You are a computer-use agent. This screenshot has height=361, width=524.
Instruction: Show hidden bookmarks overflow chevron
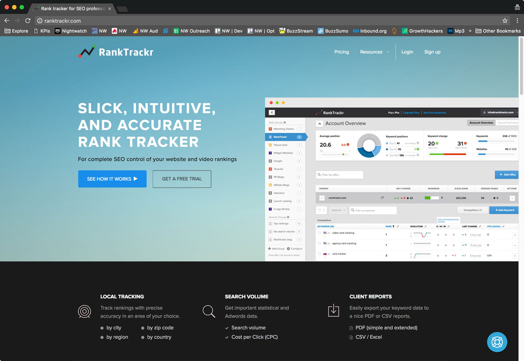[470, 31]
